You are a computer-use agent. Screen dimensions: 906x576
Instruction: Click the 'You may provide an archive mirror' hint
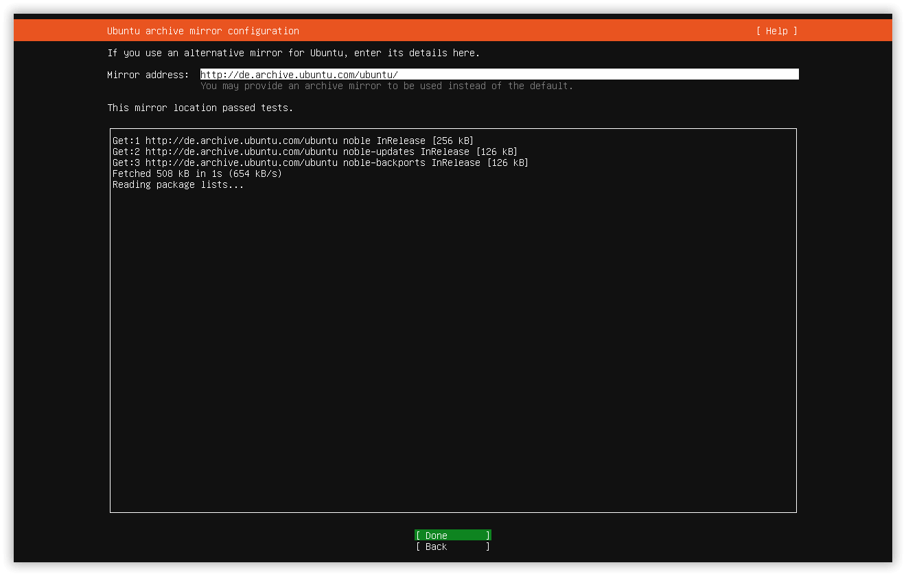(x=387, y=86)
